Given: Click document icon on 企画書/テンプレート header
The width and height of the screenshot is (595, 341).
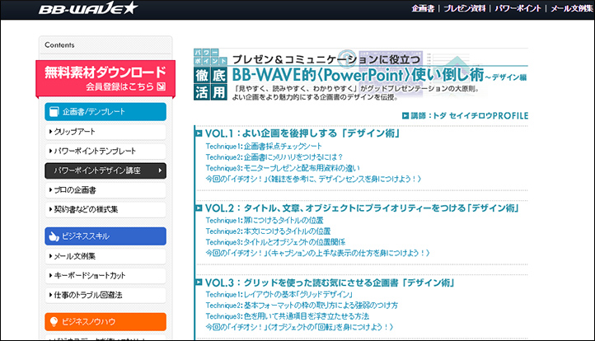Looking at the screenshot, I should click(x=54, y=111).
